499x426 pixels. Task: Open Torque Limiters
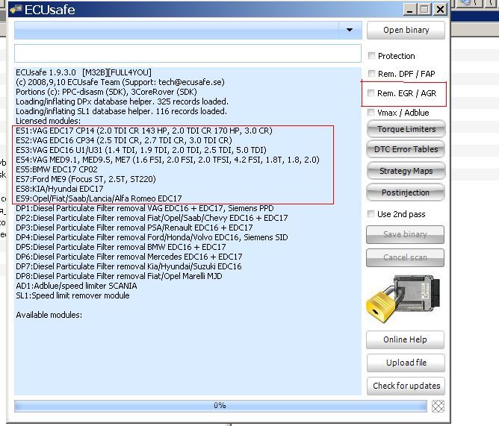click(406, 129)
